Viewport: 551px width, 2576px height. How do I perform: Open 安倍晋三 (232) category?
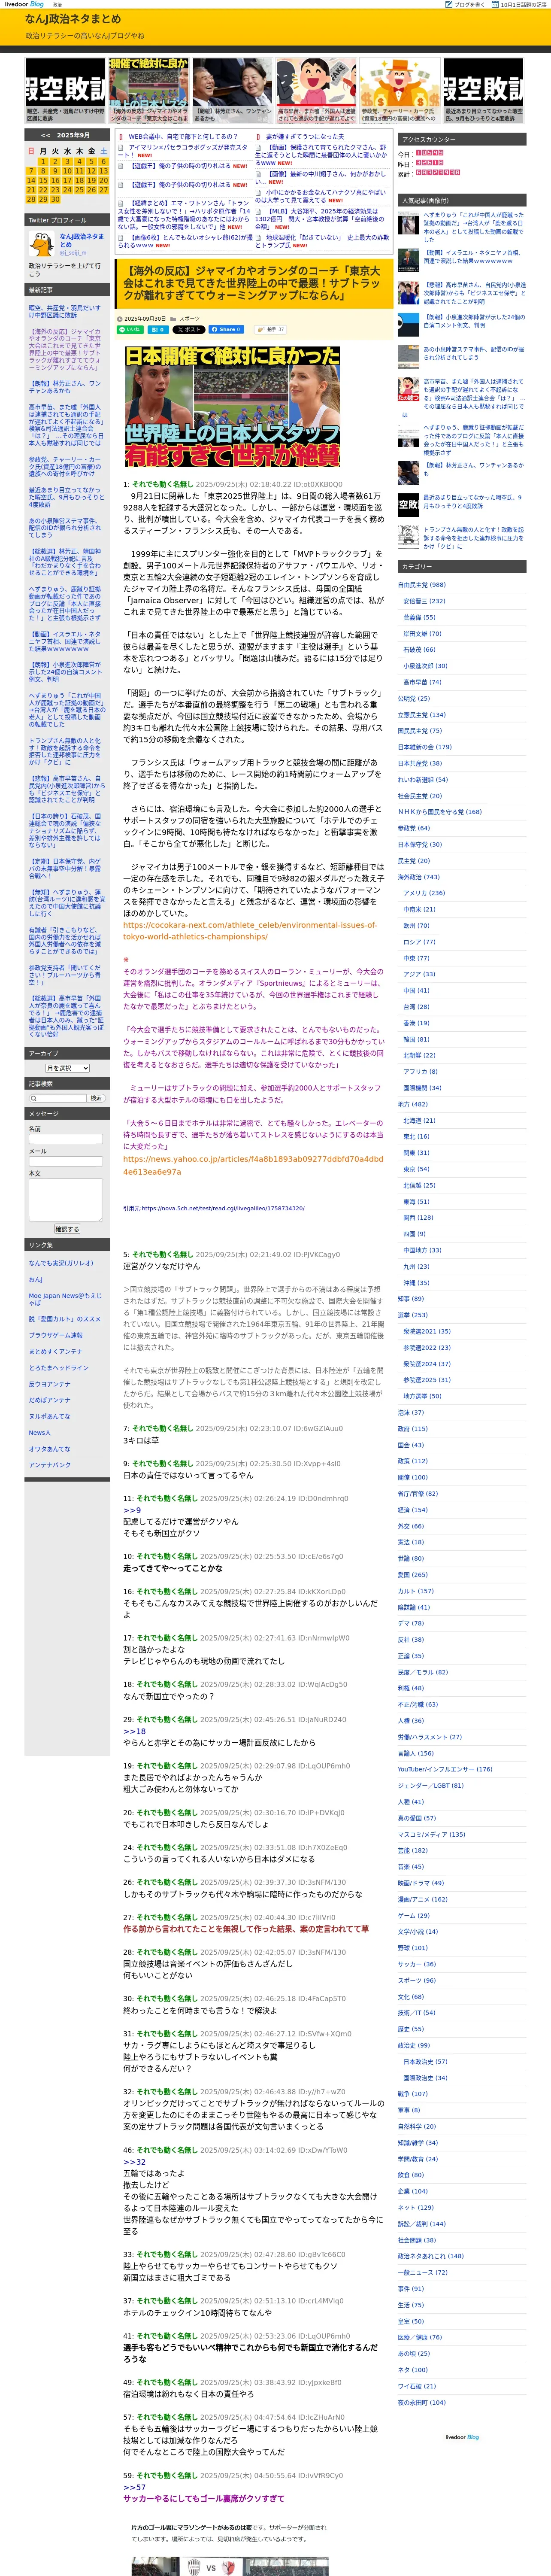(424, 601)
